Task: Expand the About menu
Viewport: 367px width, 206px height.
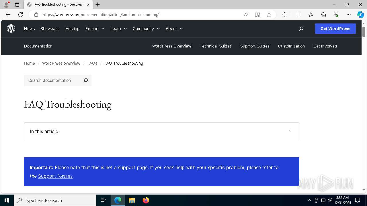Action: (174, 29)
